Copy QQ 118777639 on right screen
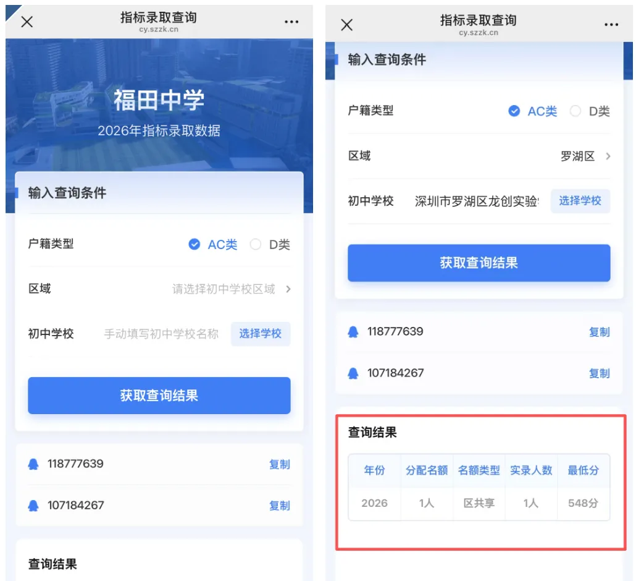This screenshot has height=581, width=636. point(600,332)
